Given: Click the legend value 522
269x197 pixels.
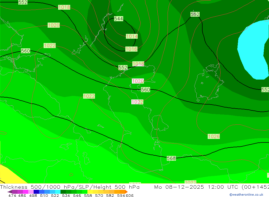Looking at the screenshot, I should [x=55, y=196].
